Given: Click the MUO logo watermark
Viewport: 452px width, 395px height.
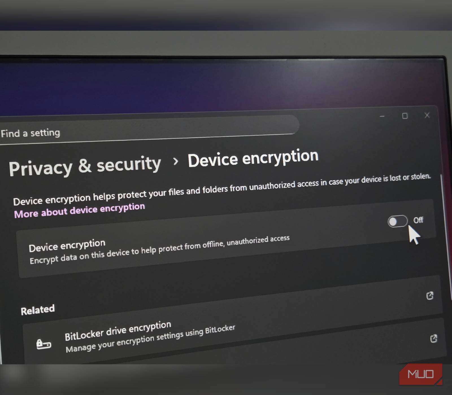Looking at the screenshot, I should (421, 374).
